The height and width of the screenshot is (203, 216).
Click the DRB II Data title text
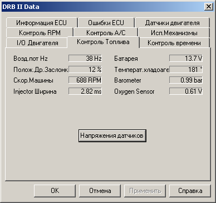tap(21, 7)
